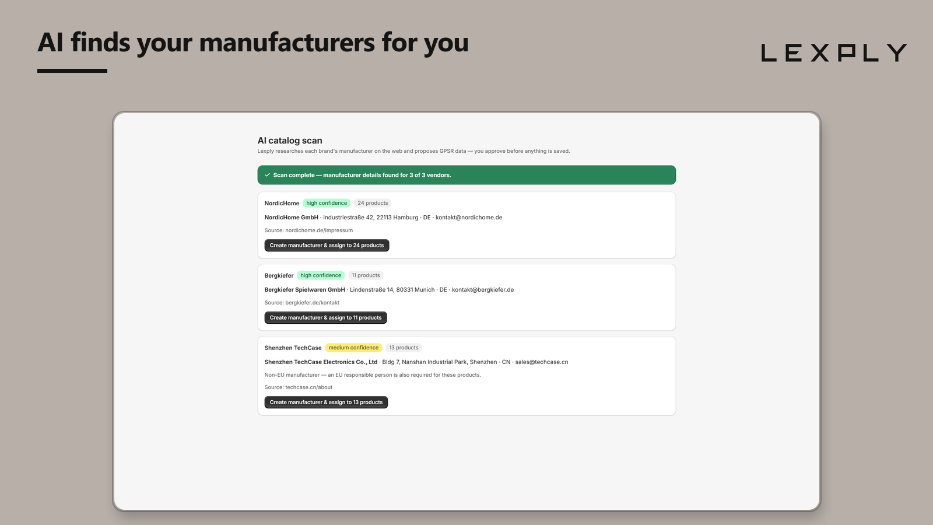The width and height of the screenshot is (933, 525).
Task: Create manufacturer and assign to 13 products
Action: click(x=326, y=402)
